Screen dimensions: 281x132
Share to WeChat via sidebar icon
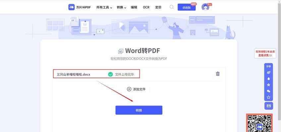pos(268,91)
